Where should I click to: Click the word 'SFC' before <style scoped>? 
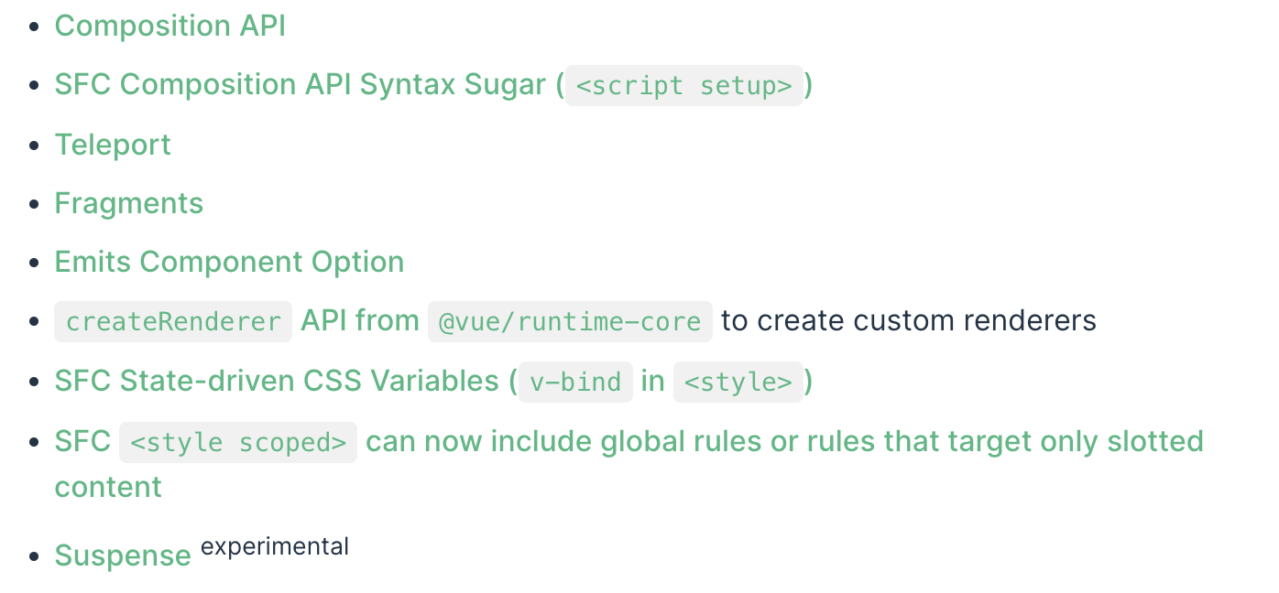pos(82,442)
